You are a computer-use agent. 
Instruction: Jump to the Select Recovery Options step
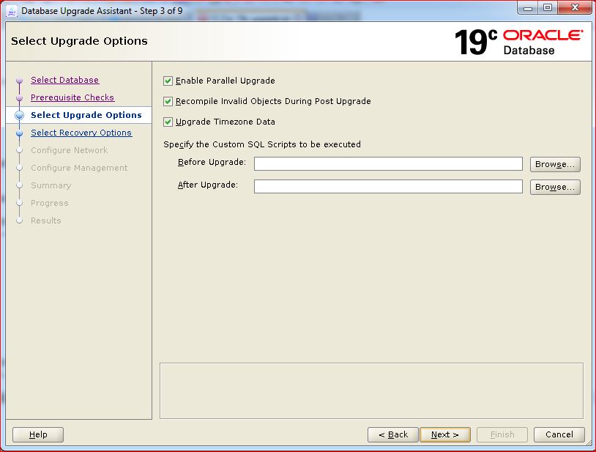click(x=81, y=133)
